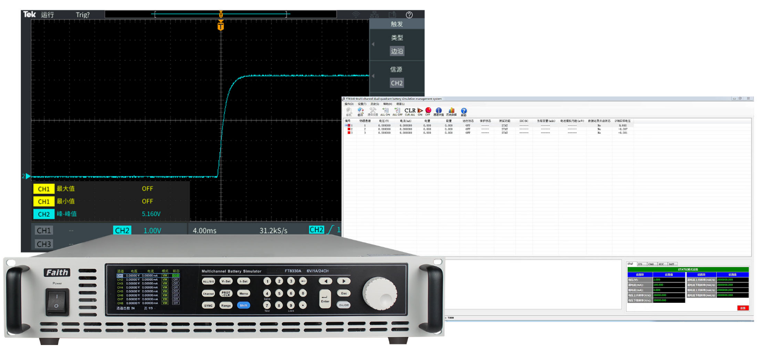Switch to the BATT tab

coord(672,264)
